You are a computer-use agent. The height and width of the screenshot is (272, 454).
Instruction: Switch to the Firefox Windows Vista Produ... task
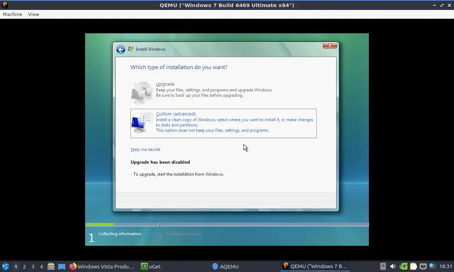tap(103, 266)
